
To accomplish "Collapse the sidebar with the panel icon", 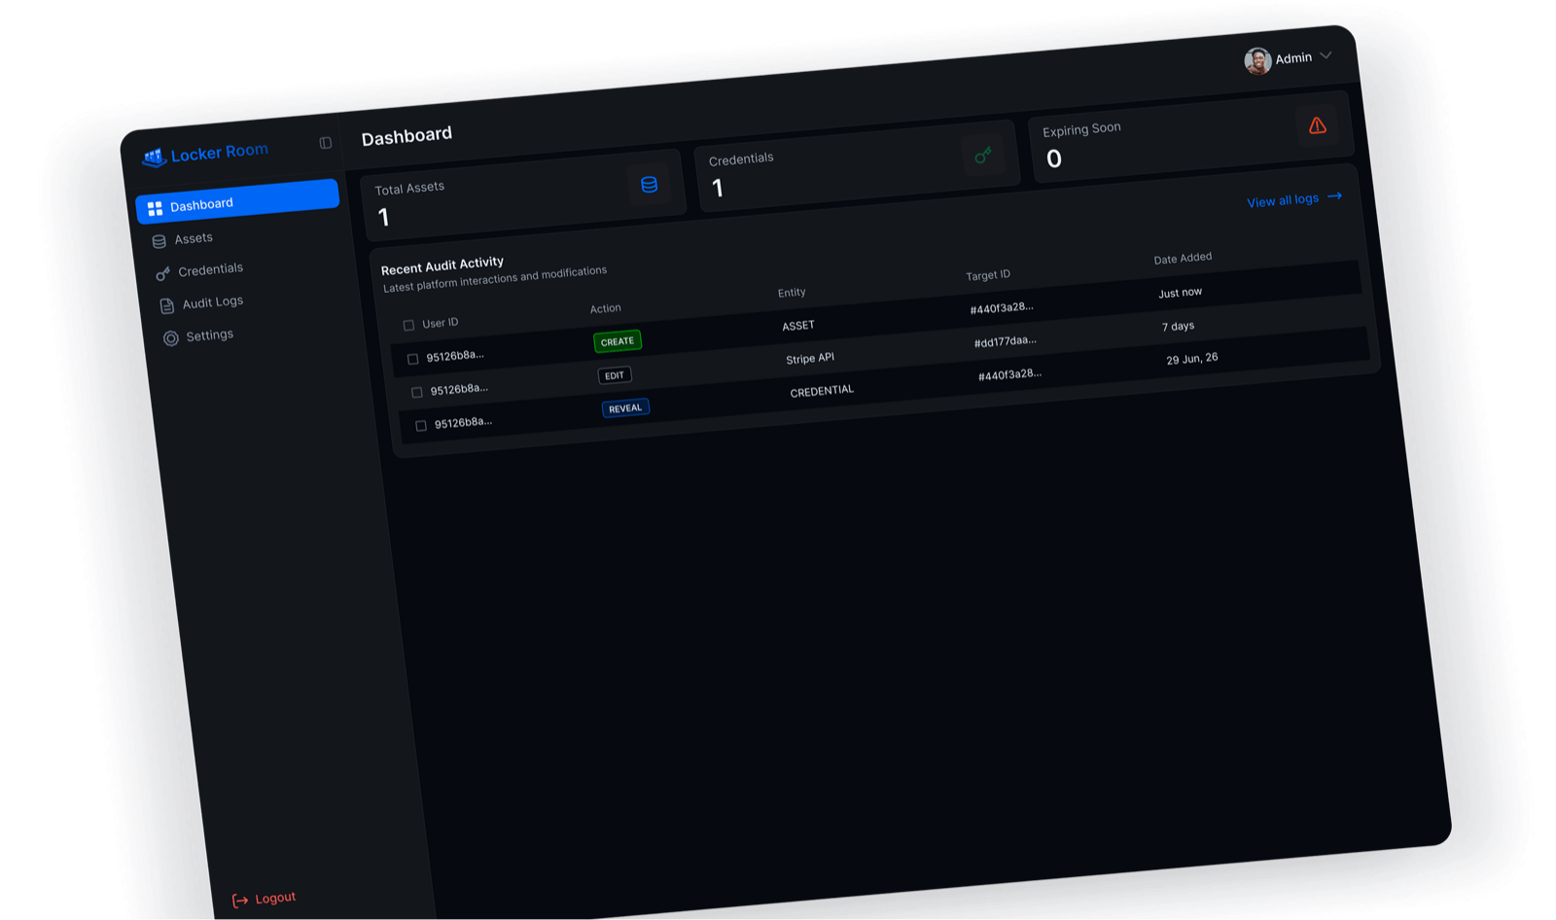I will [326, 143].
